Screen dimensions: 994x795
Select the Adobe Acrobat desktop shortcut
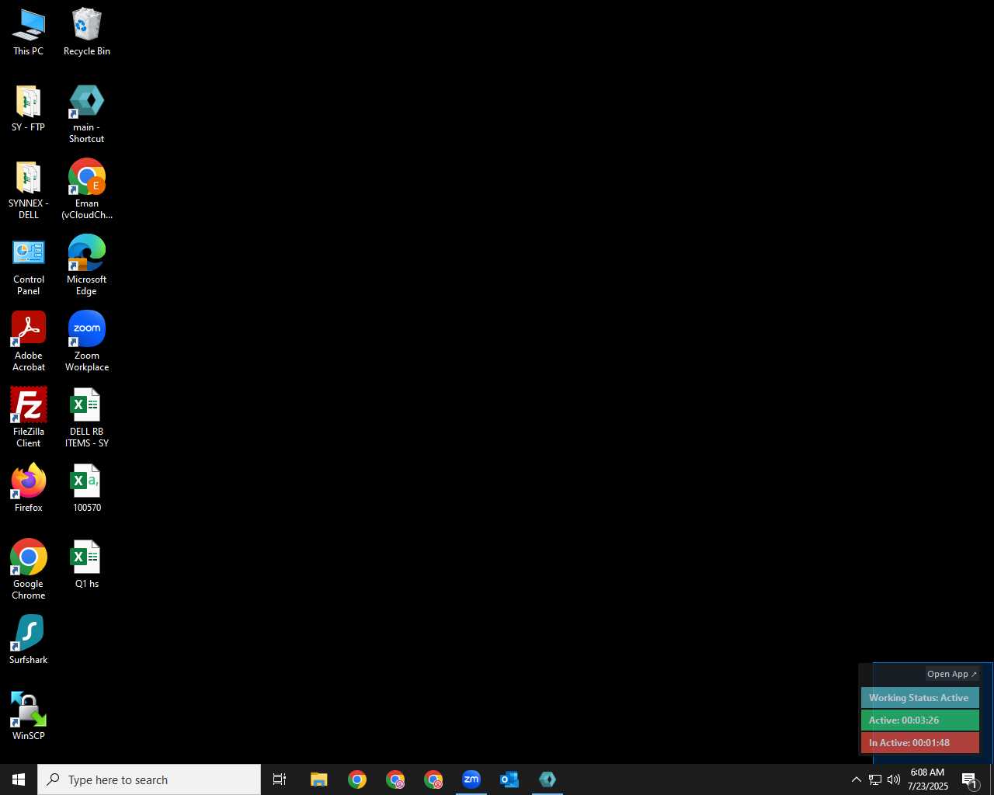coord(29,342)
